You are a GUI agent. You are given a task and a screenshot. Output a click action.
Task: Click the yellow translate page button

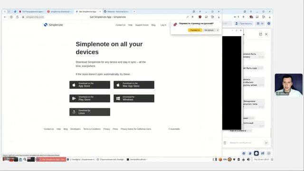195,30
